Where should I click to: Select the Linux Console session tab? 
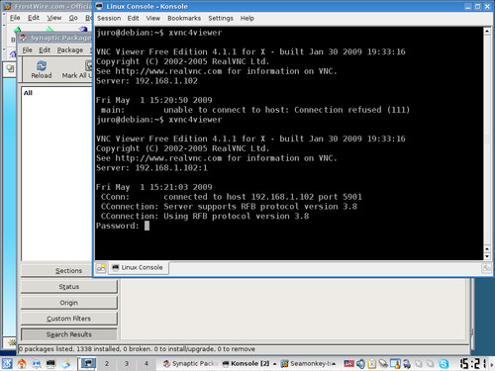coord(139,267)
